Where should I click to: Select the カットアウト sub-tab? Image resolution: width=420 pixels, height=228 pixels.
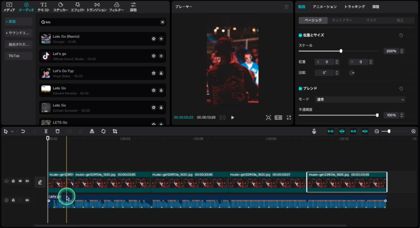tap(342, 20)
